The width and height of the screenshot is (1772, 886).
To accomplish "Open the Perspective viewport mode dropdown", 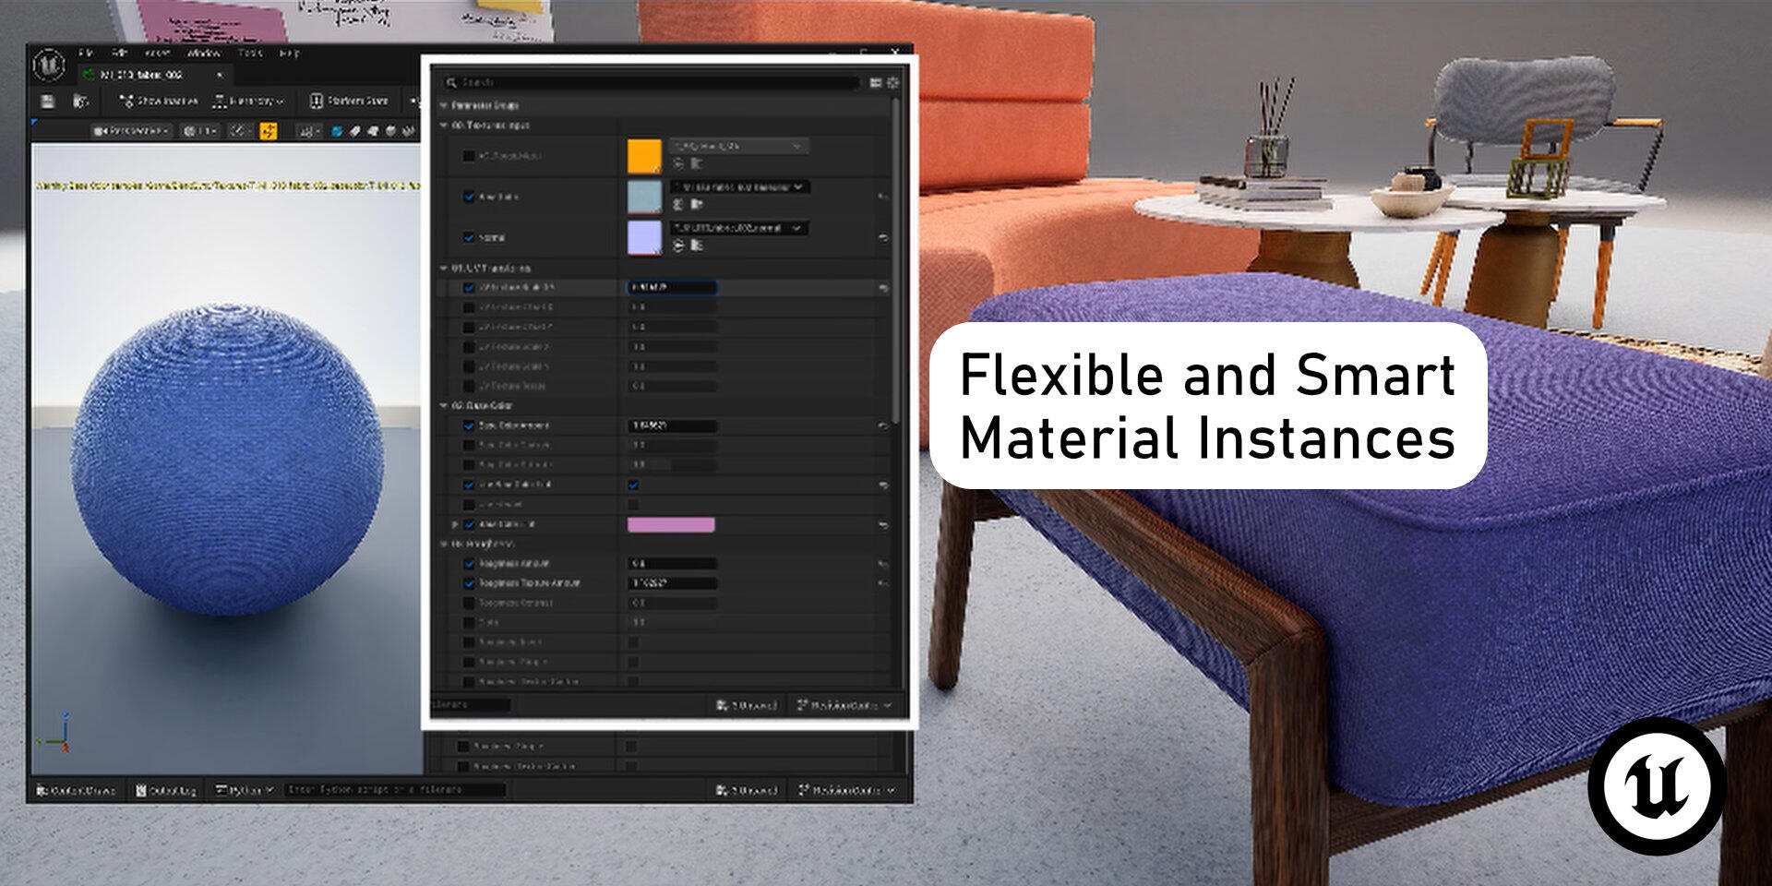I will (x=131, y=131).
